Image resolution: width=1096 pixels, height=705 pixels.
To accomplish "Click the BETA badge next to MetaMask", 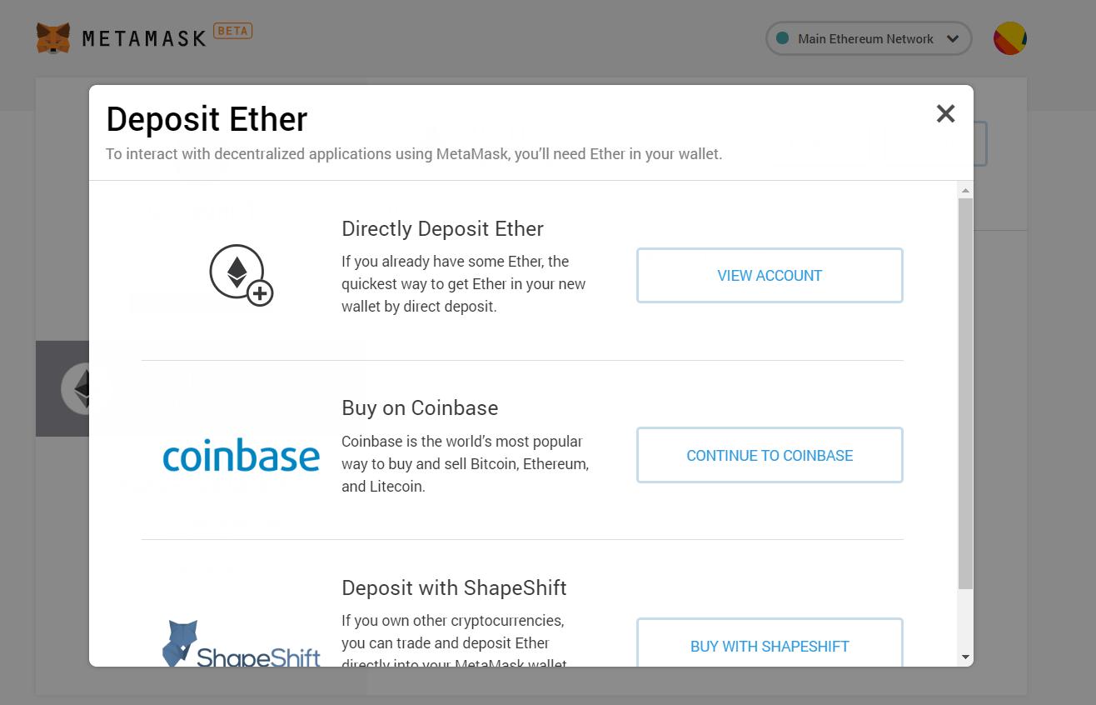I will point(232,31).
